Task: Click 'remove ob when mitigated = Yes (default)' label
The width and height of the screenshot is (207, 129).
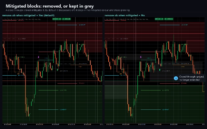Action: [28, 15]
